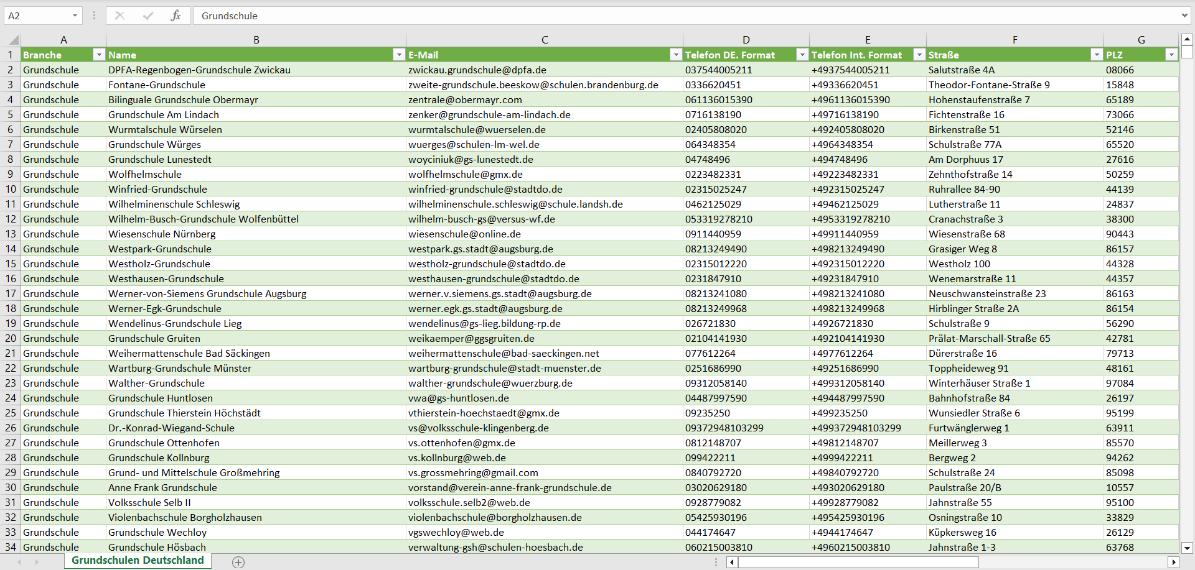
Task: Expand the formula bar with chevron
Action: coord(1184,16)
